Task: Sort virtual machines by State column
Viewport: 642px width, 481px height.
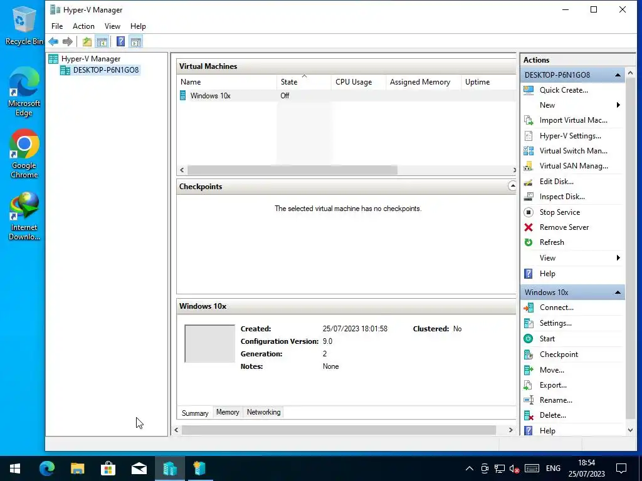Action: pos(304,82)
